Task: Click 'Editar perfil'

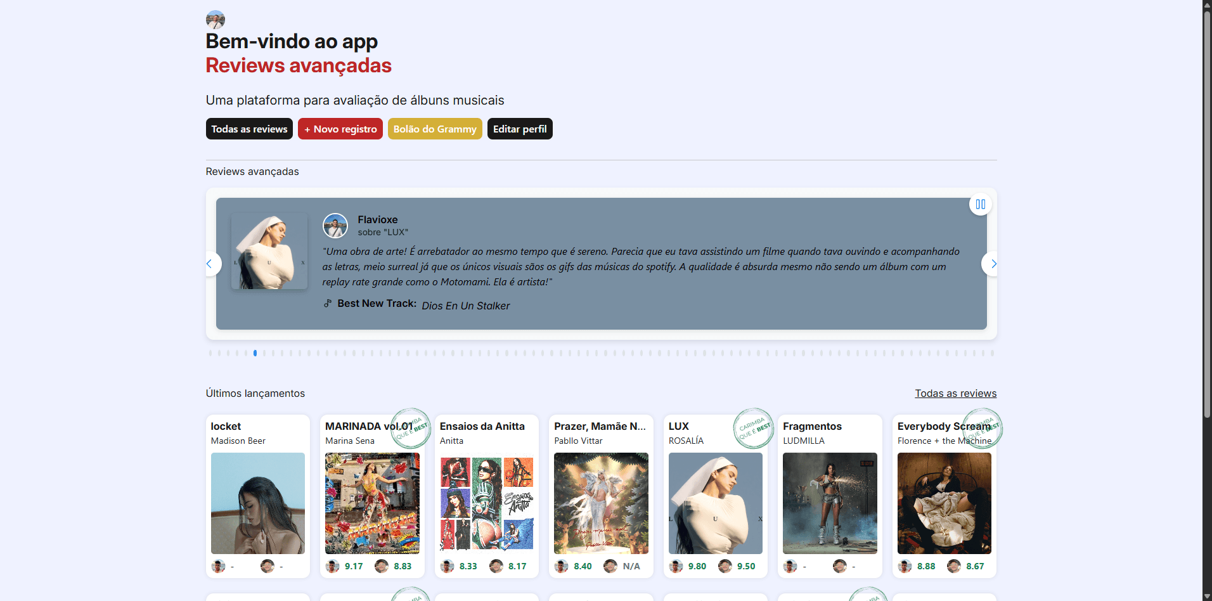Action: click(x=519, y=129)
